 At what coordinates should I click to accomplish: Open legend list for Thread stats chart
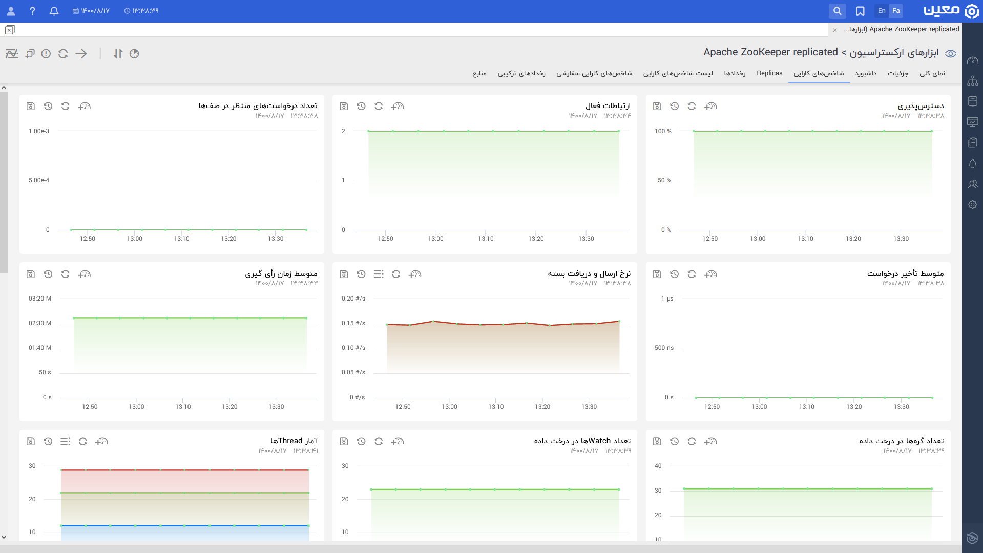[65, 441]
